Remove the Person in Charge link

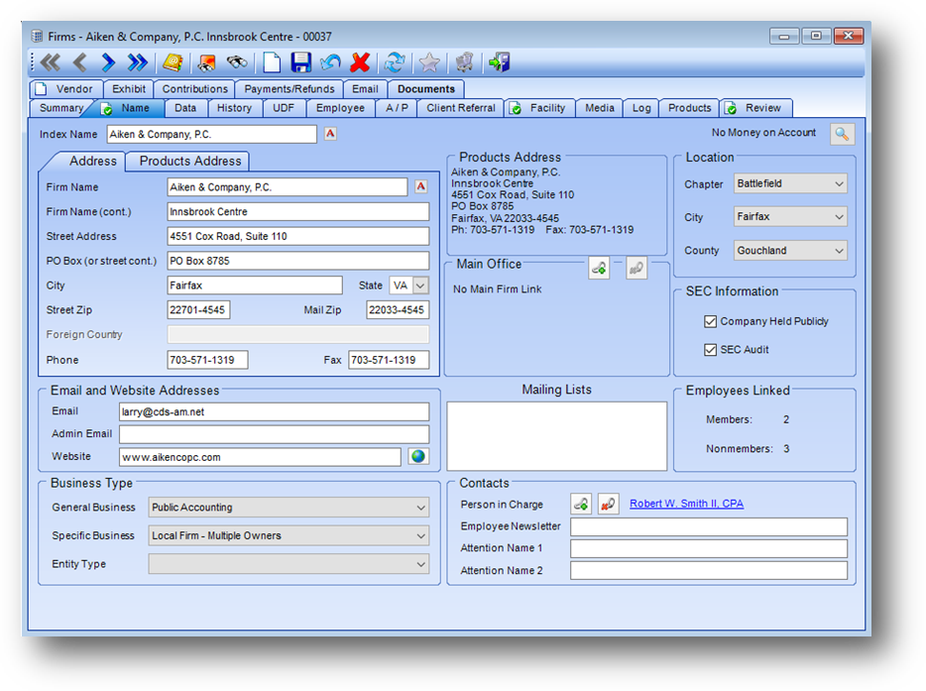[609, 504]
